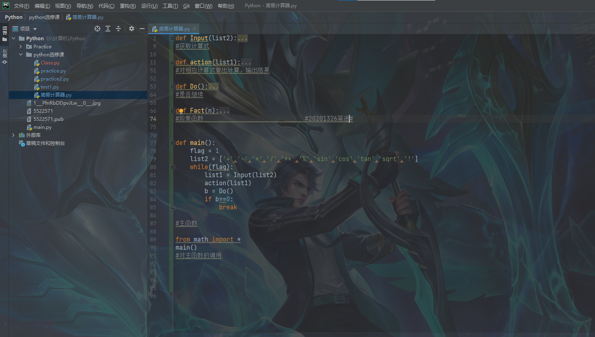
Task: Expand all nodes in the project panel
Action: 108,29
